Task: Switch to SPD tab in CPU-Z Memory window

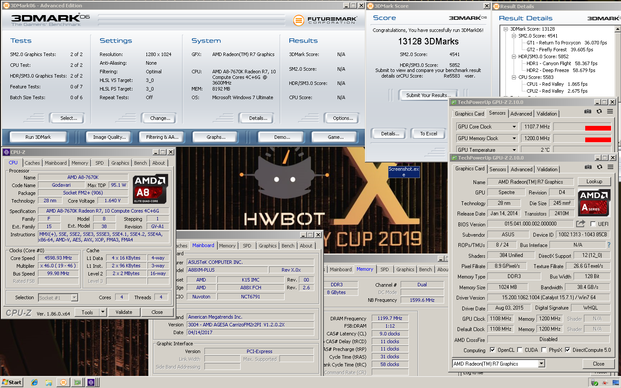Action: click(385, 269)
